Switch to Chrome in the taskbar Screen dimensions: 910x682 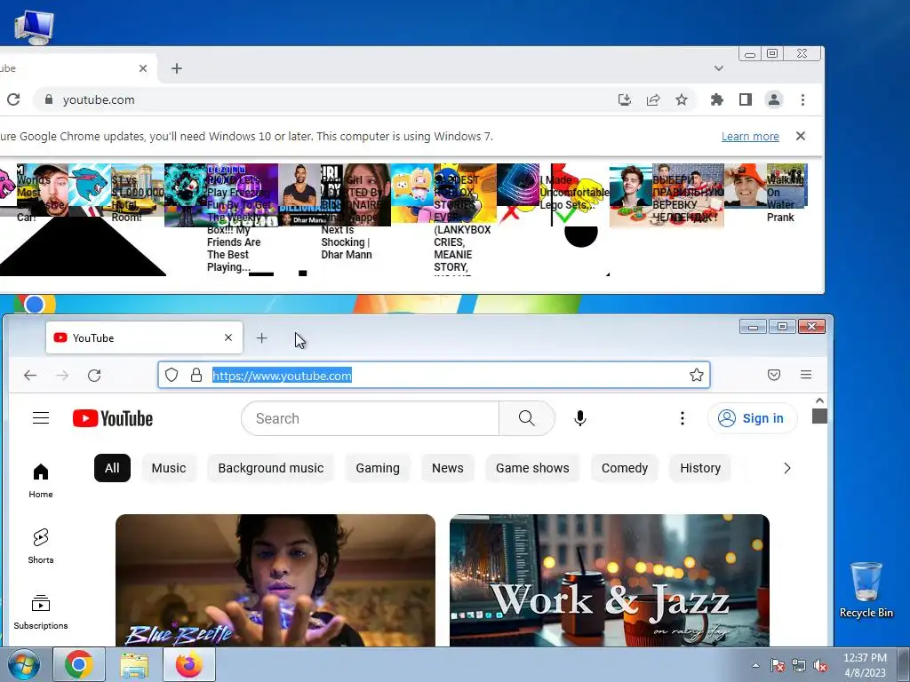tap(79, 664)
